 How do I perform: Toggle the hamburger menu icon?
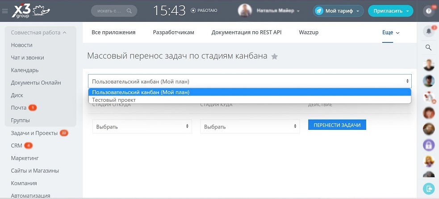click(x=5, y=11)
